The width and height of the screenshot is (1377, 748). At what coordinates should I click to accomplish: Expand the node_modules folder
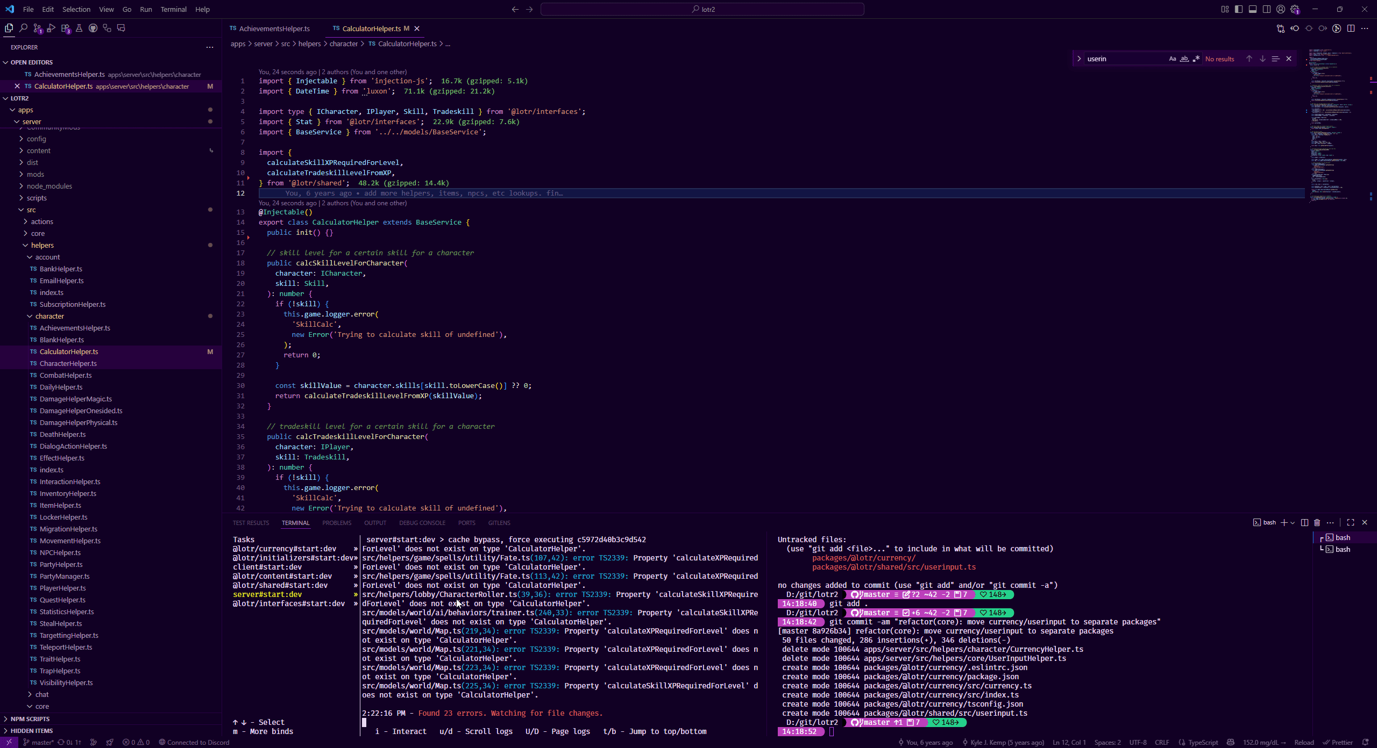(x=49, y=186)
